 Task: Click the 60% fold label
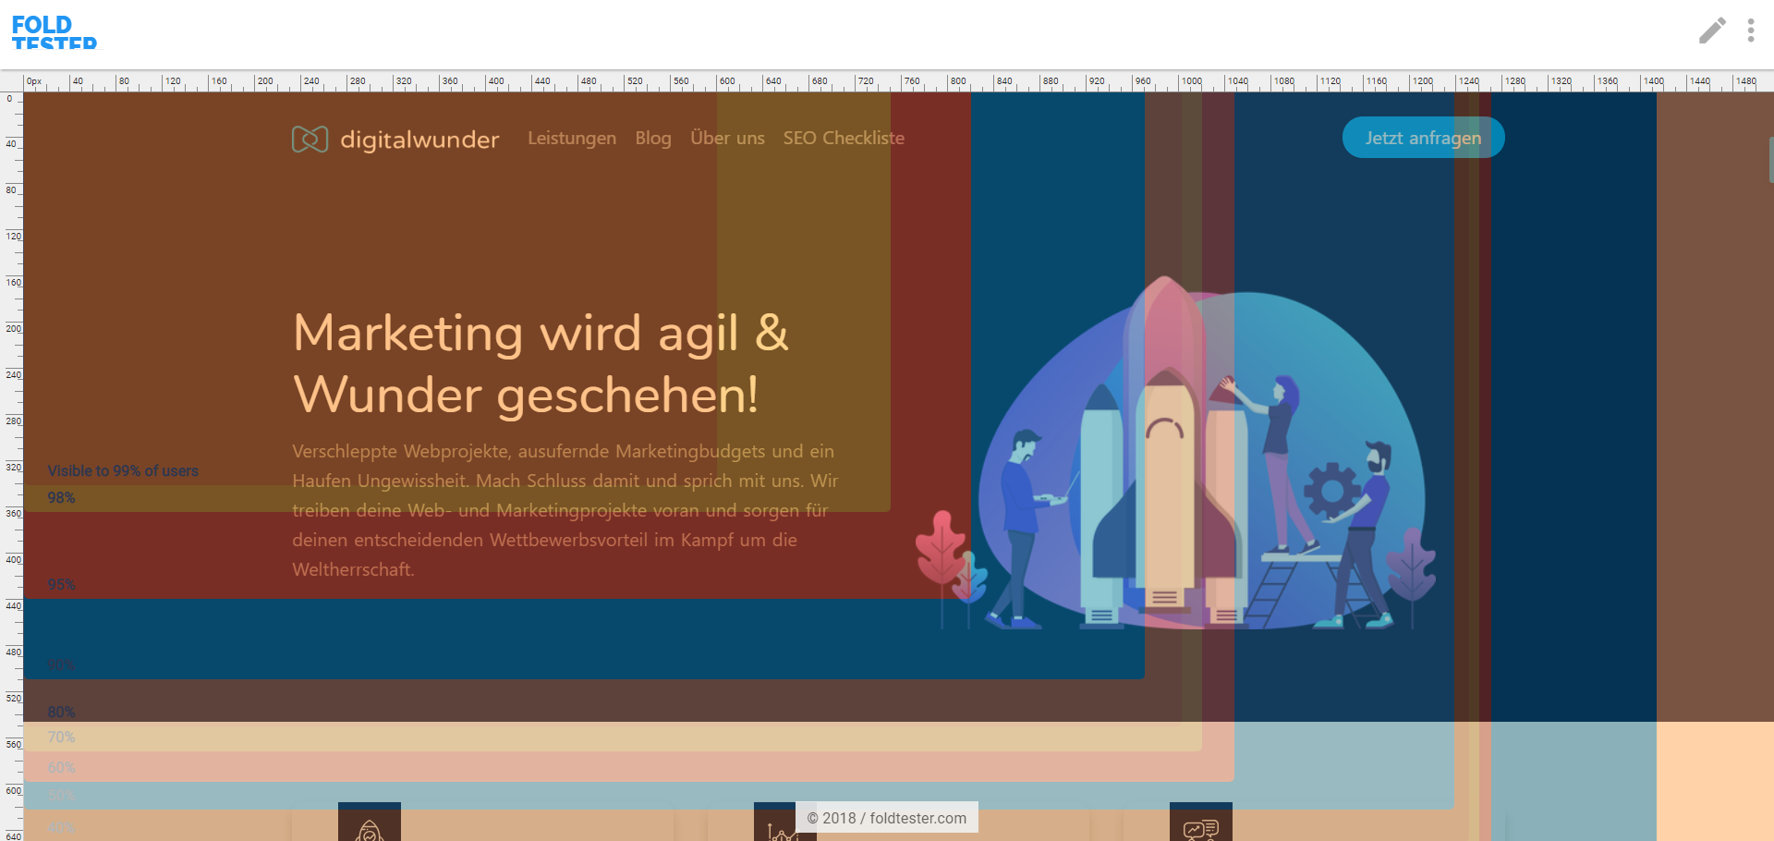[x=61, y=767]
